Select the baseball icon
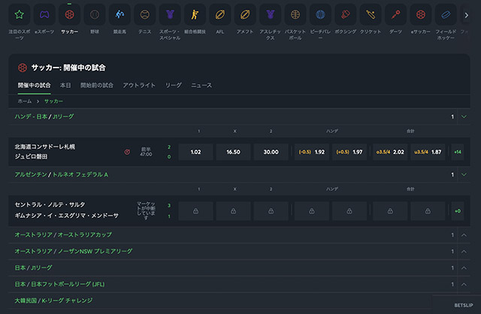This screenshot has width=481, height=314. (x=95, y=14)
